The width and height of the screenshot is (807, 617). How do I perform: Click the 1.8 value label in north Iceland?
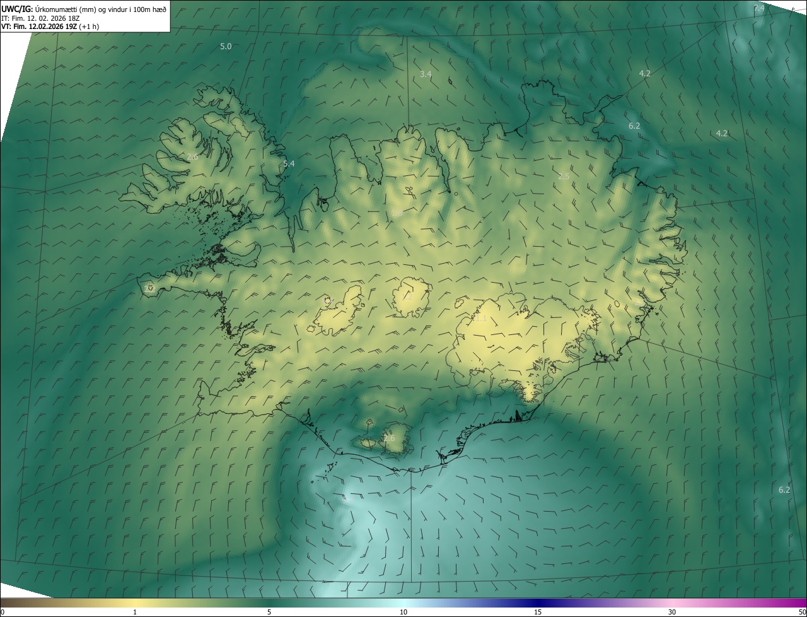[x=396, y=213]
